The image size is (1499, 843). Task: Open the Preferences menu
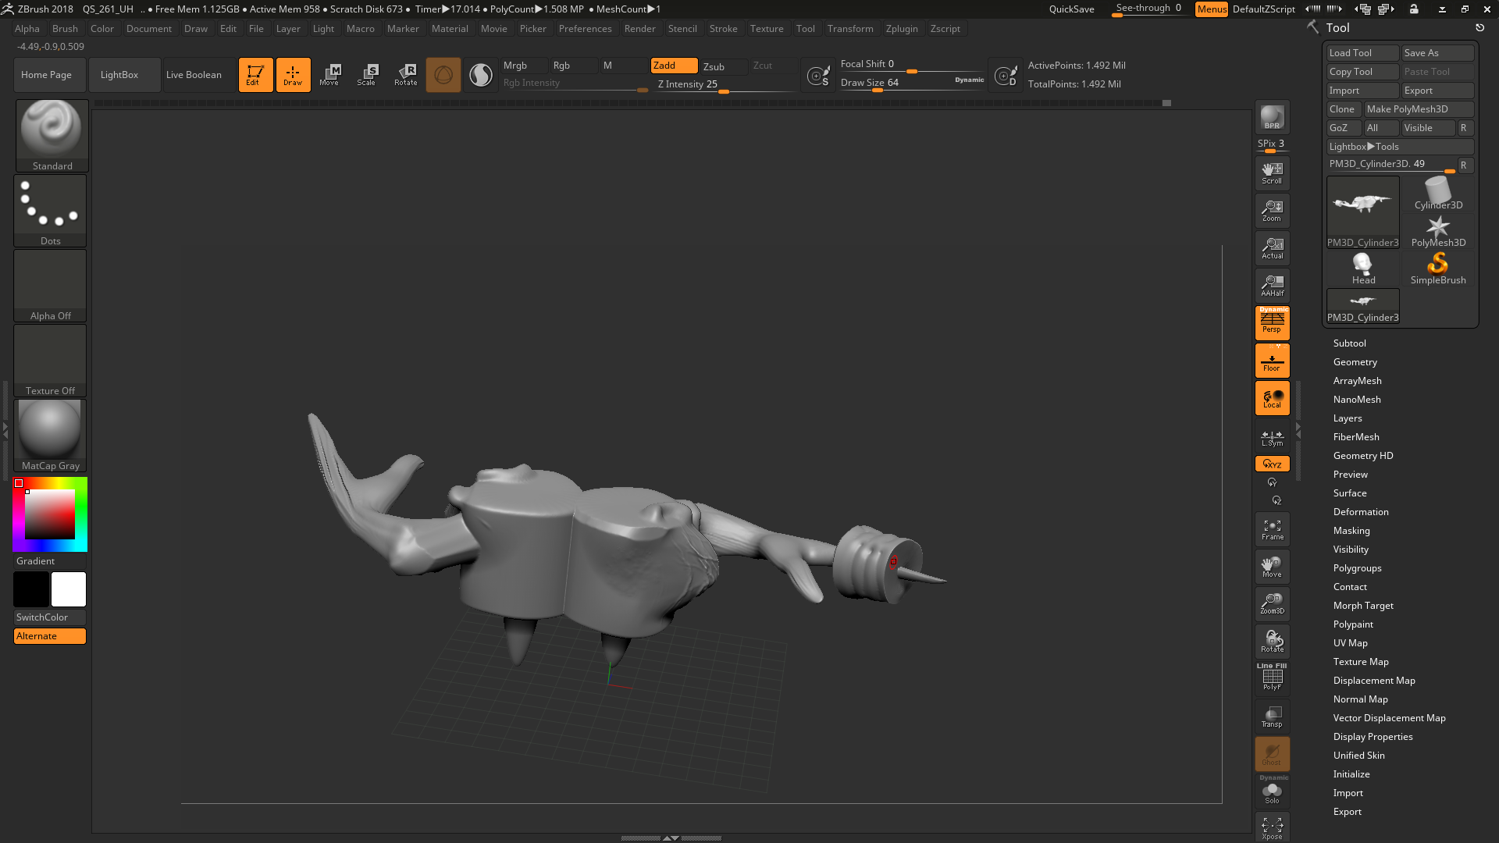point(585,29)
